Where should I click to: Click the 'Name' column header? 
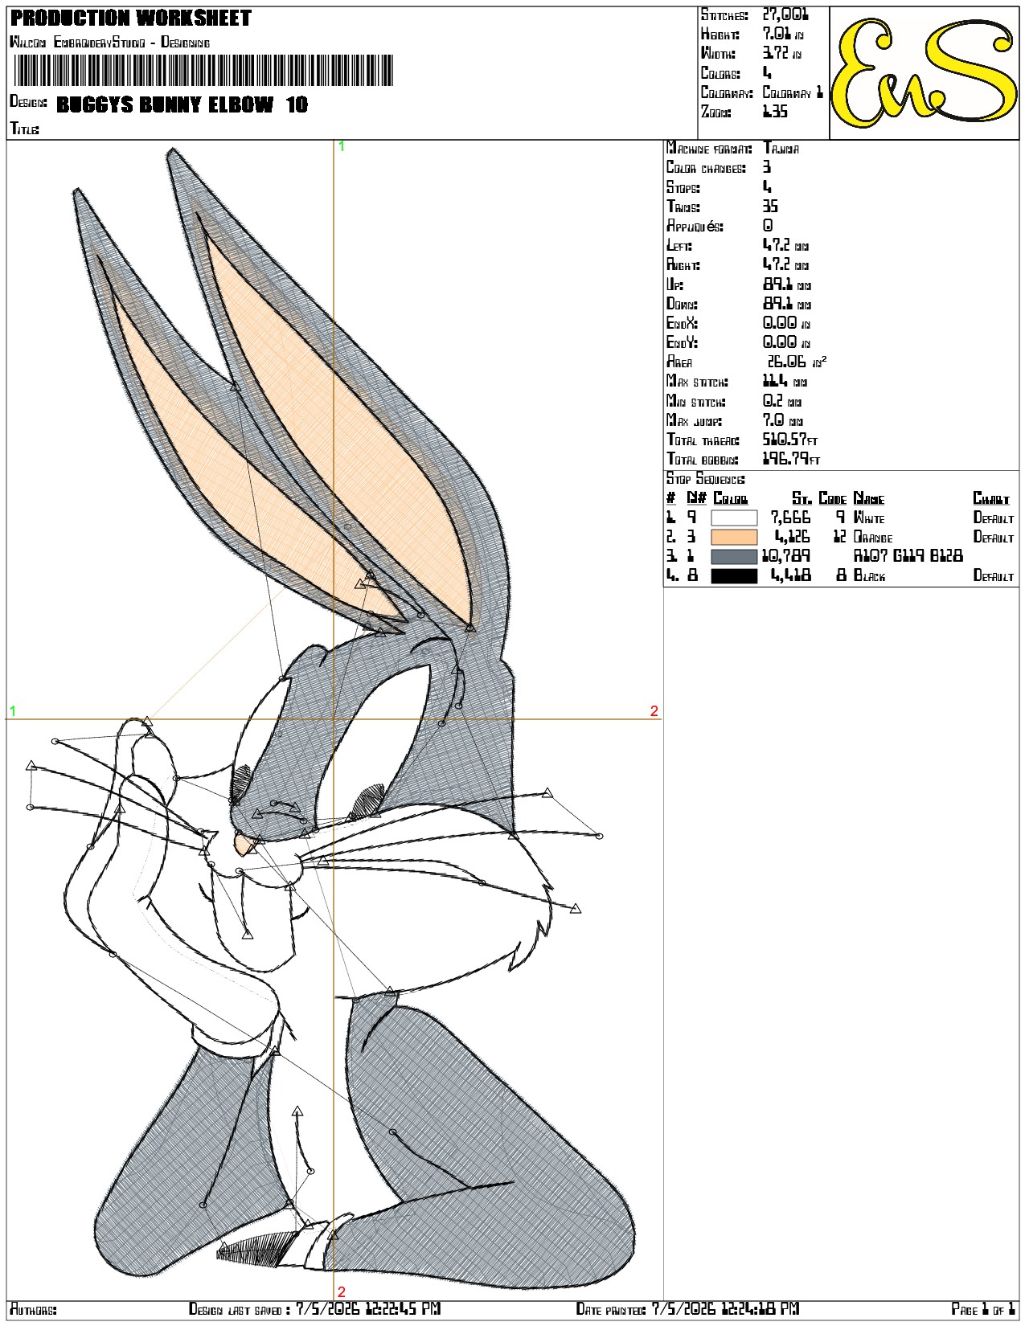[x=868, y=498]
